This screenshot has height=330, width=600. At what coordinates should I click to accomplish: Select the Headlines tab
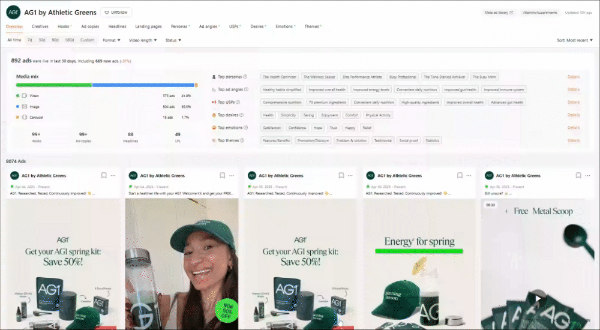[117, 26]
